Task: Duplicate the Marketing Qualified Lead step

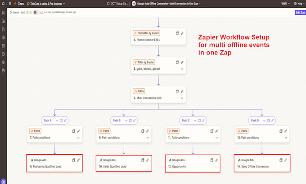Action: coord(73,160)
